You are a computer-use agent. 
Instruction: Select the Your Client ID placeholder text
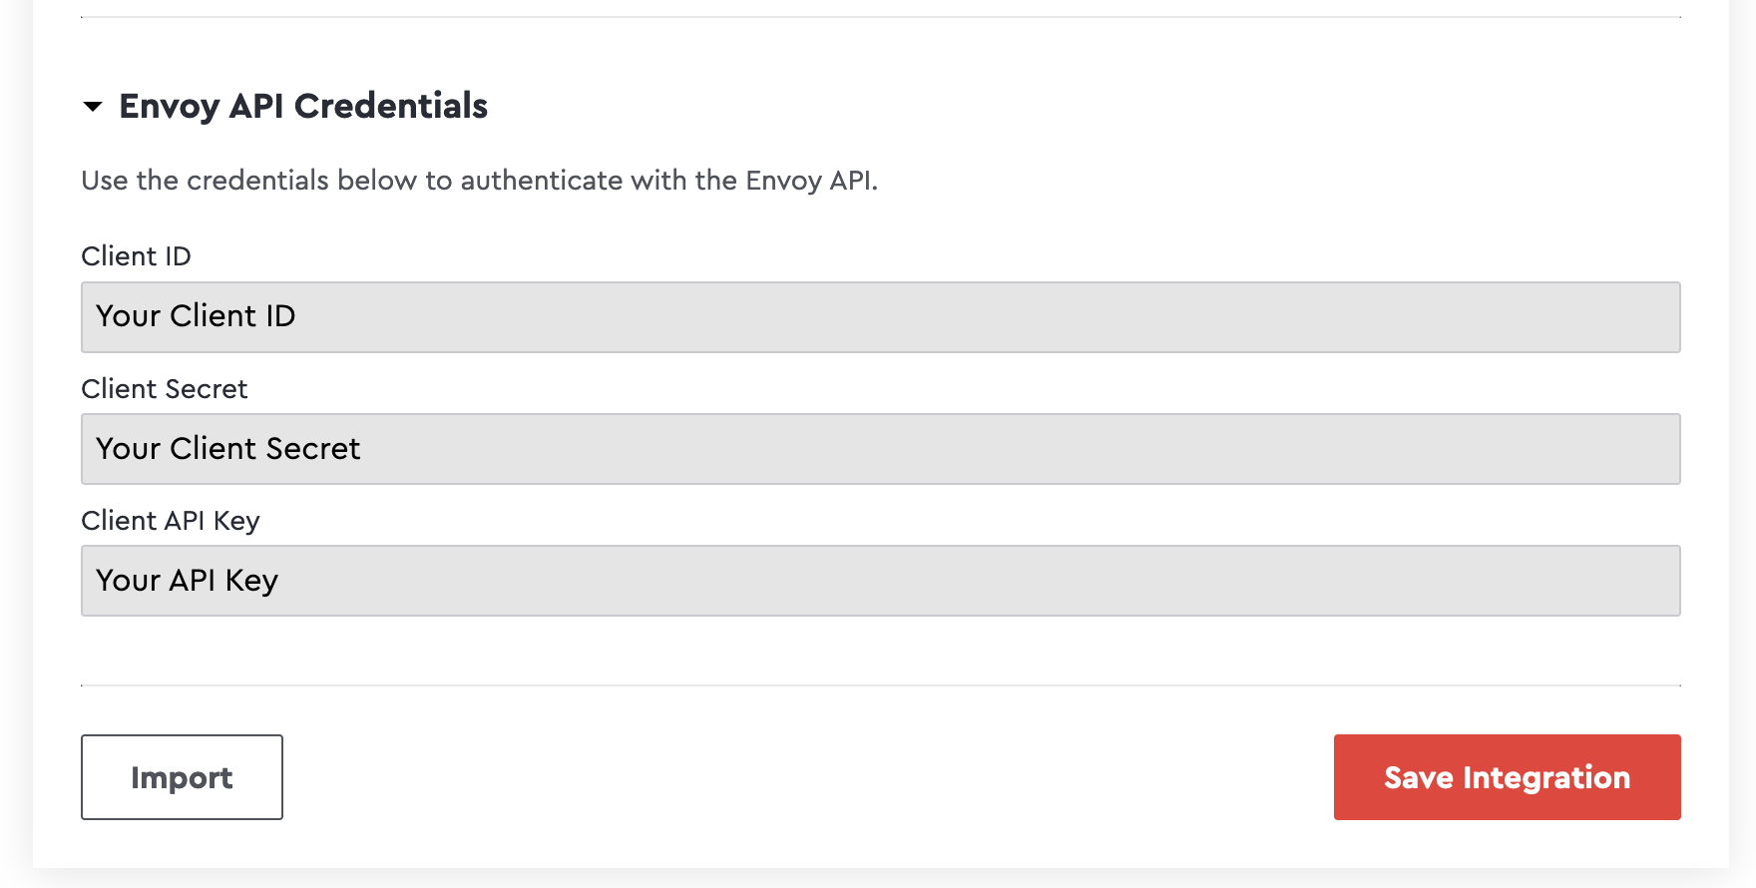196,316
